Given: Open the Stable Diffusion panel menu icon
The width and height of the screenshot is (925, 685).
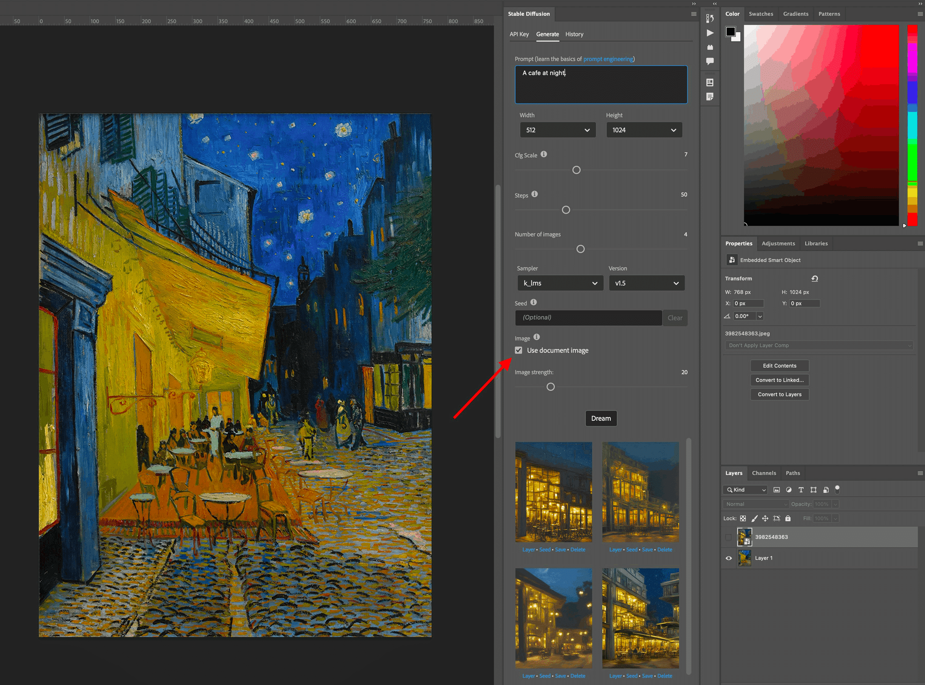Looking at the screenshot, I should 693,14.
